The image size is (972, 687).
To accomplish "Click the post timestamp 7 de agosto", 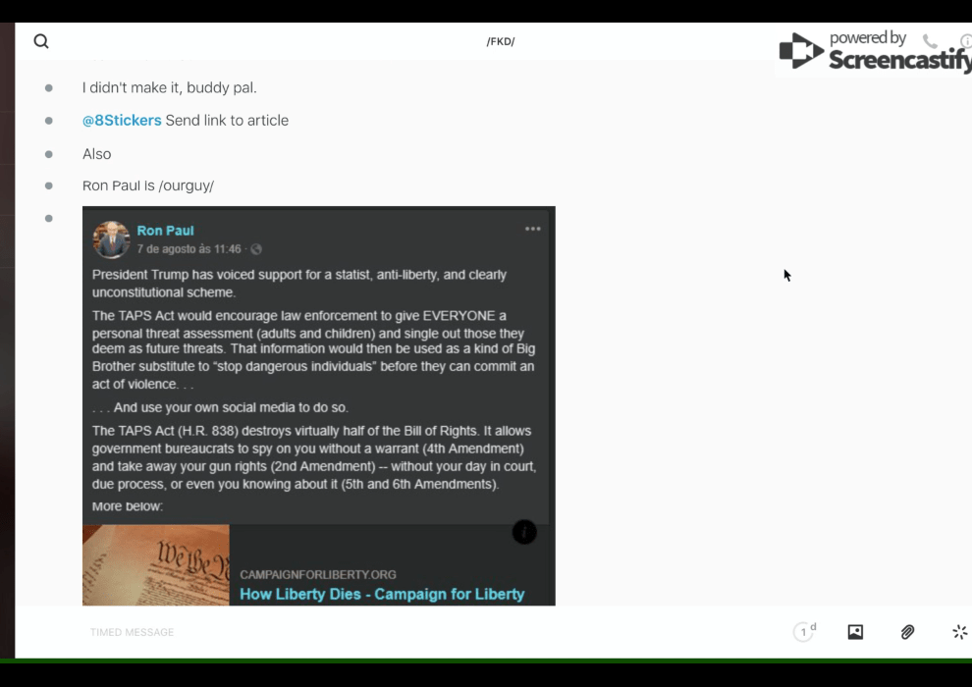I will [x=189, y=249].
